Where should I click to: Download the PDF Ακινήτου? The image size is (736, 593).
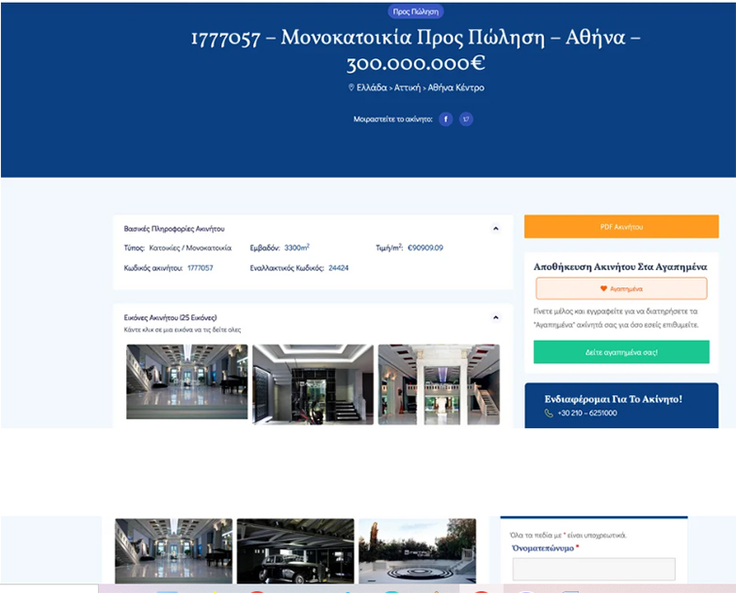621,227
